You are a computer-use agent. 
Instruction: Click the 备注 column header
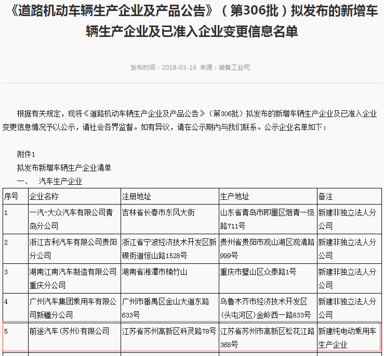point(350,196)
